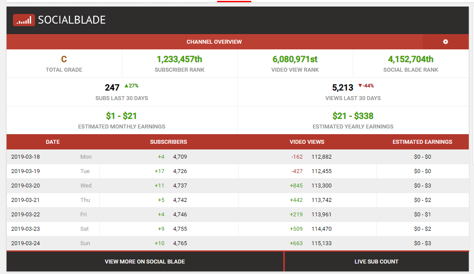Image resolution: width=474 pixels, height=274 pixels.
Task: Click the -162 video views change
Action: (x=297, y=156)
